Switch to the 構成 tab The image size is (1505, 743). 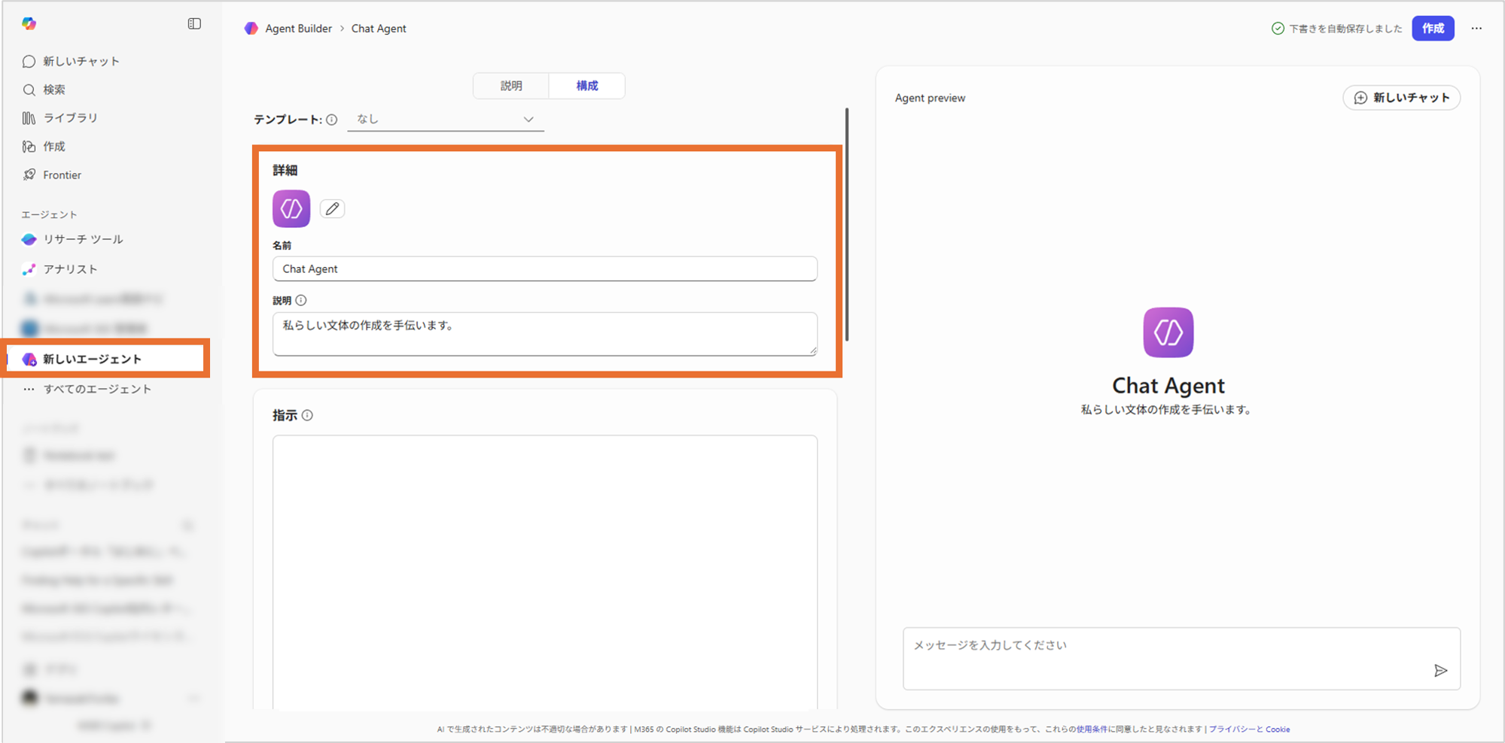[x=586, y=86]
